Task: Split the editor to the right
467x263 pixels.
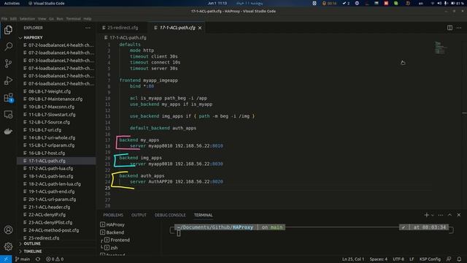Action: (x=449, y=28)
